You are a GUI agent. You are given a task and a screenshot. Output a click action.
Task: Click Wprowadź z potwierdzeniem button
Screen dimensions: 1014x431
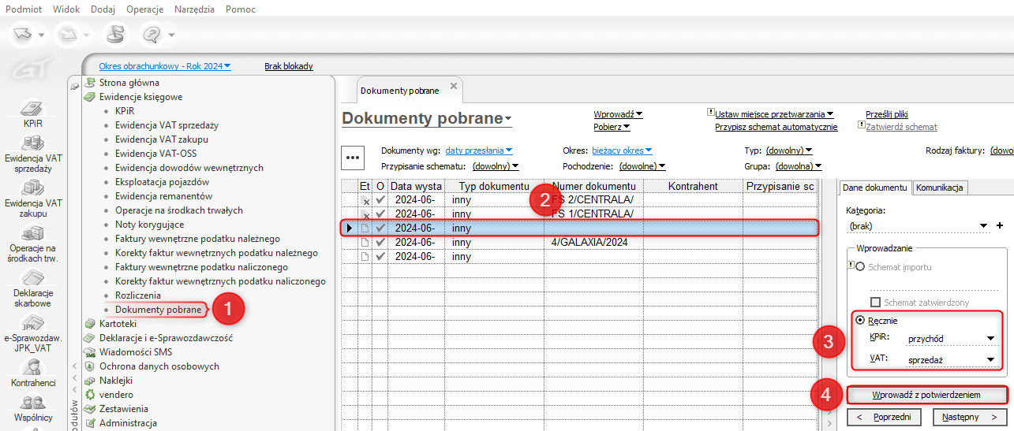926,395
